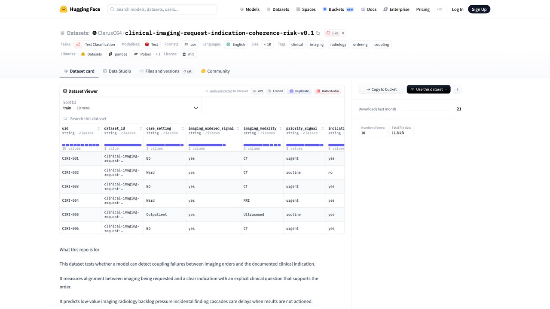Sort by the dataset_id column
The width and height of the screenshot is (550, 309).
click(x=141, y=128)
